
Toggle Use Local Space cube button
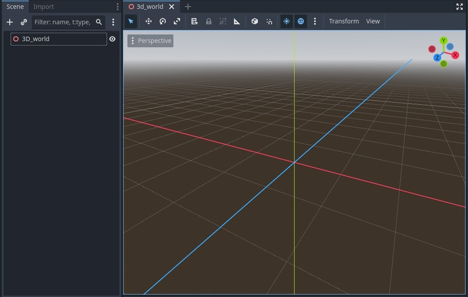pos(255,21)
